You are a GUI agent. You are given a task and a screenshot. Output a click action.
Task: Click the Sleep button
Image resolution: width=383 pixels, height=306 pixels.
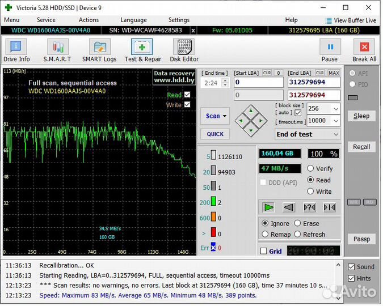point(361,116)
